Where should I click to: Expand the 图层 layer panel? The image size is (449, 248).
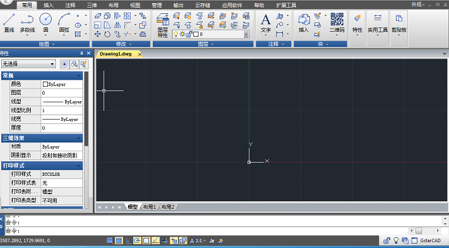203,44
